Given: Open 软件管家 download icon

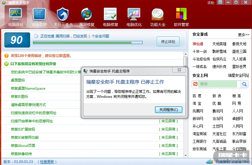Looking at the screenshot, I should point(182,14).
